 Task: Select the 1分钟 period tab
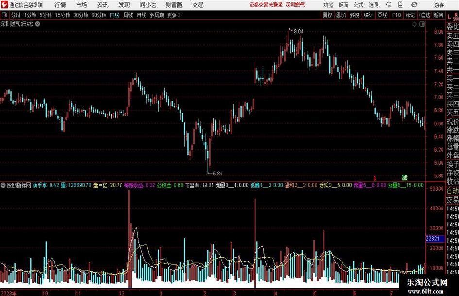coord(30,15)
